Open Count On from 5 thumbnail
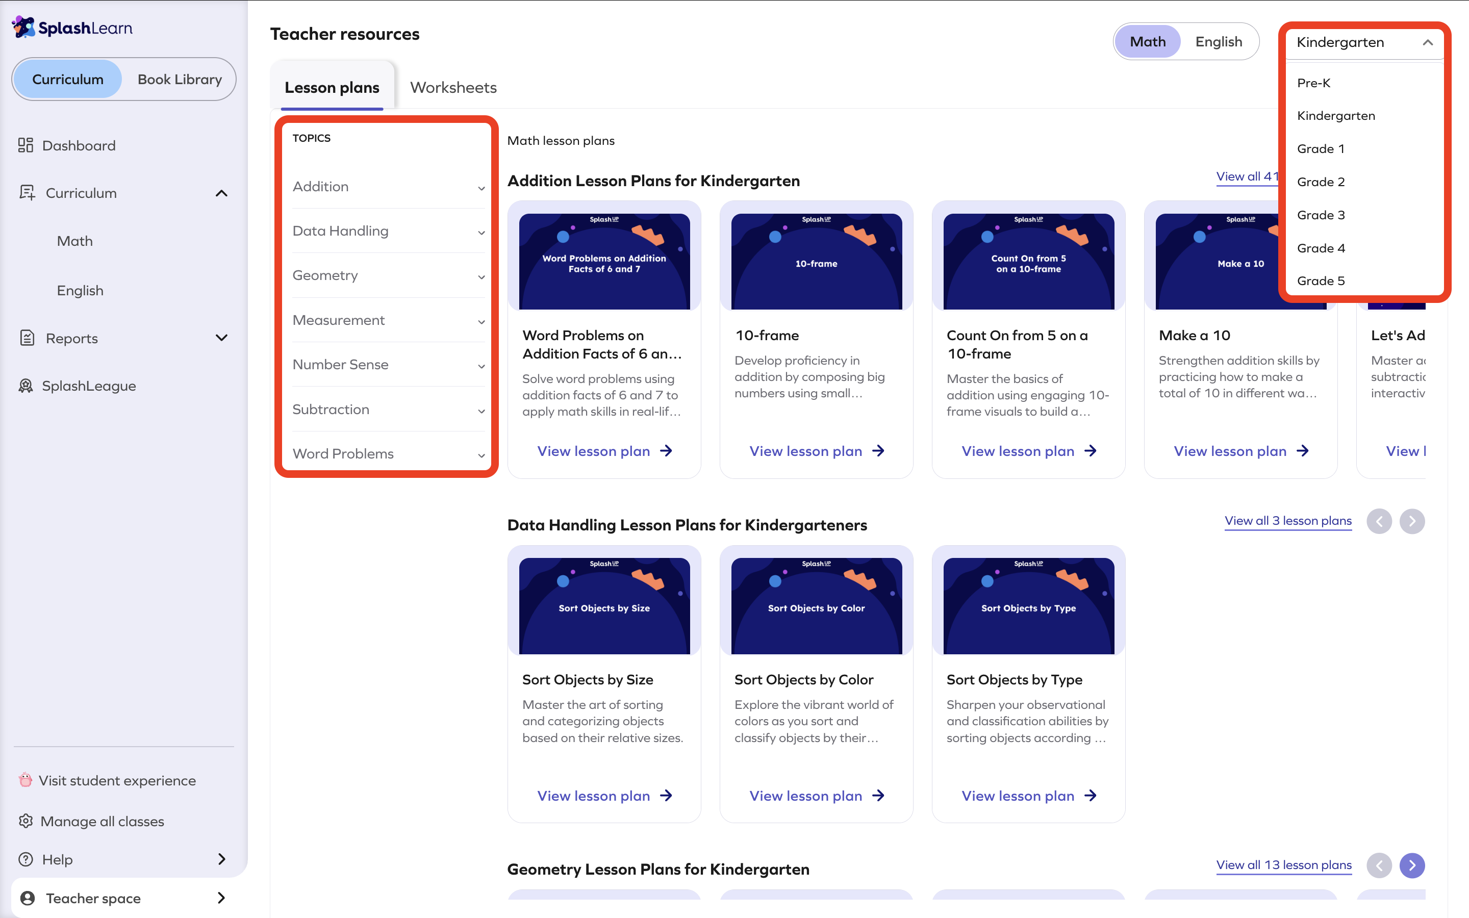 (1028, 261)
